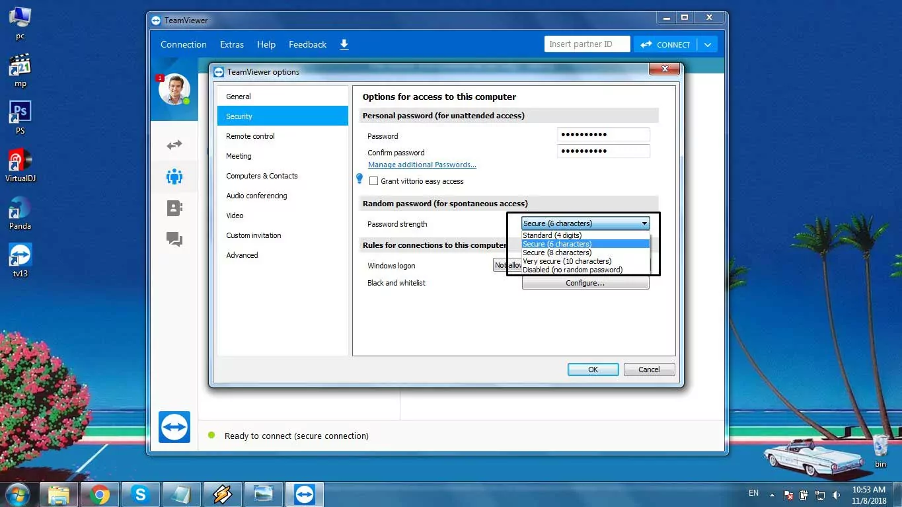This screenshot has height=507, width=902.
Task: Click the download arrow icon in TeamViewer menu bar
Action: coord(344,44)
